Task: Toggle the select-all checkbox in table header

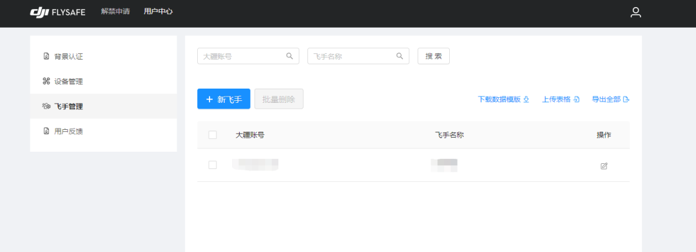Action: pos(213,134)
